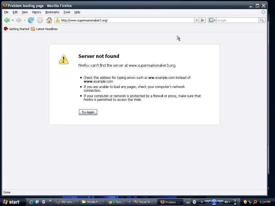Restore the Media Player toolbar window
The height and width of the screenshot is (206, 275).
point(235,204)
